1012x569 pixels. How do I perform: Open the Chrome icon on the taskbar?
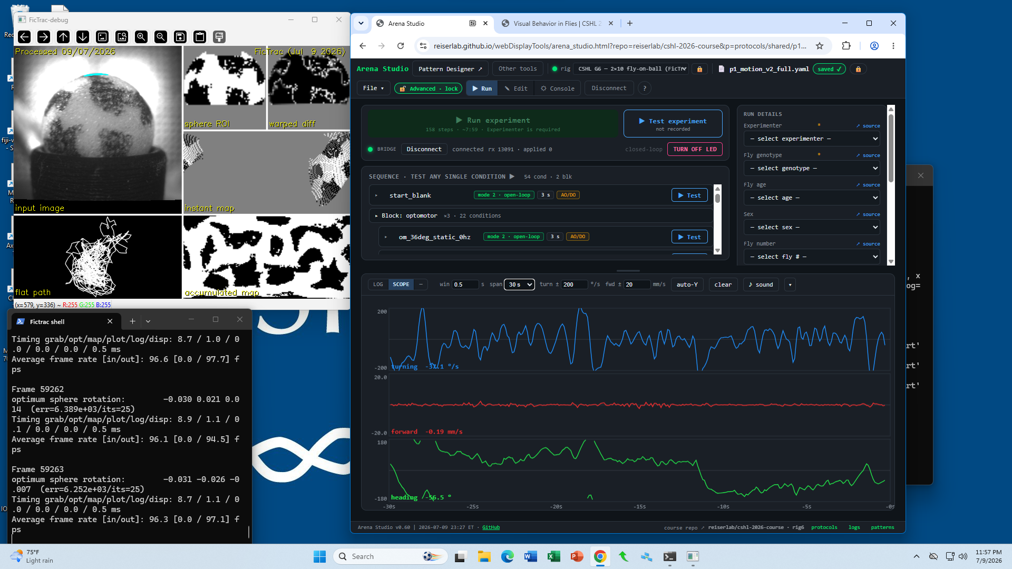pos(600,556)
